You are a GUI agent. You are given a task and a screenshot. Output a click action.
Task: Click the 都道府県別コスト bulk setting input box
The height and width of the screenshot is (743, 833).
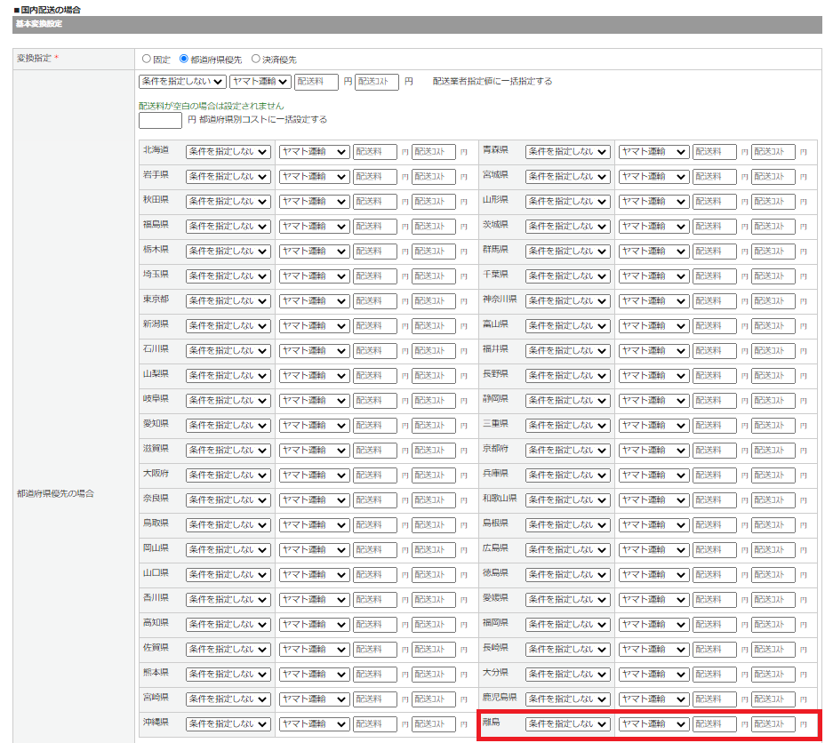tap(161, 120)
